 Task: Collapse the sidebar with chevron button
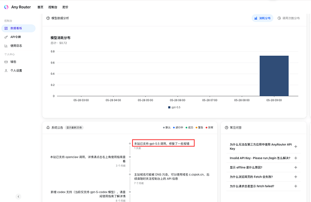[18, 197]
